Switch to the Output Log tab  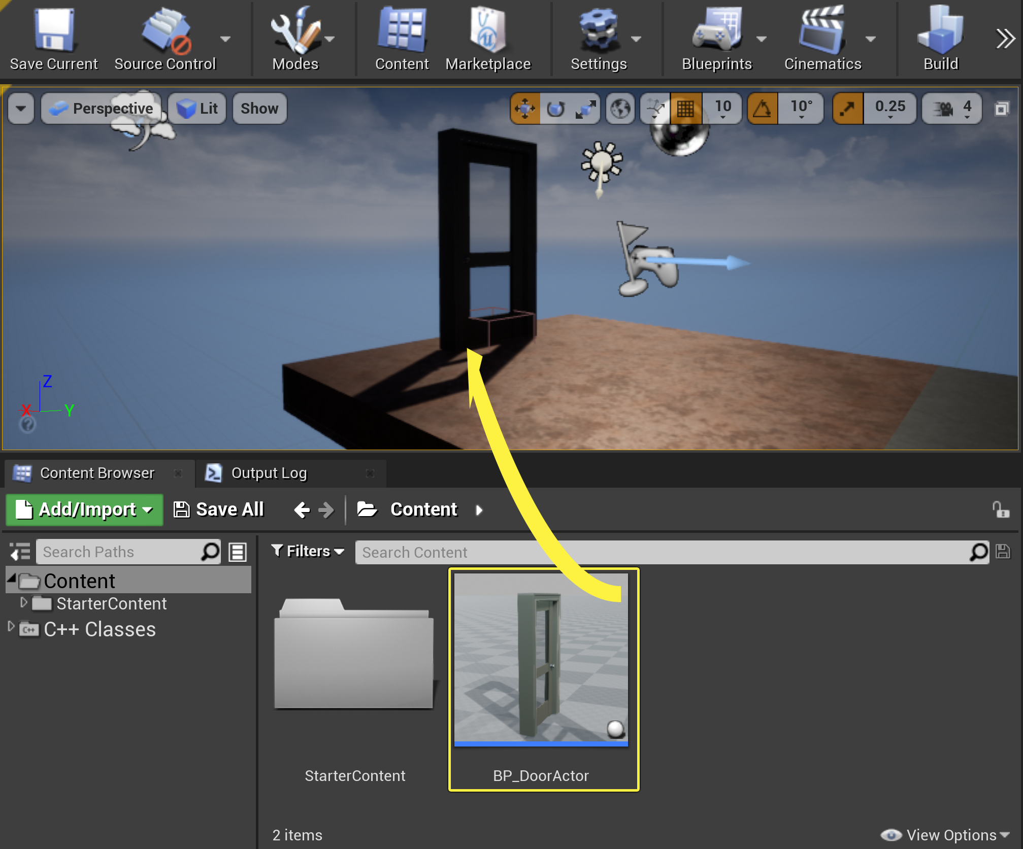(269, 473)
